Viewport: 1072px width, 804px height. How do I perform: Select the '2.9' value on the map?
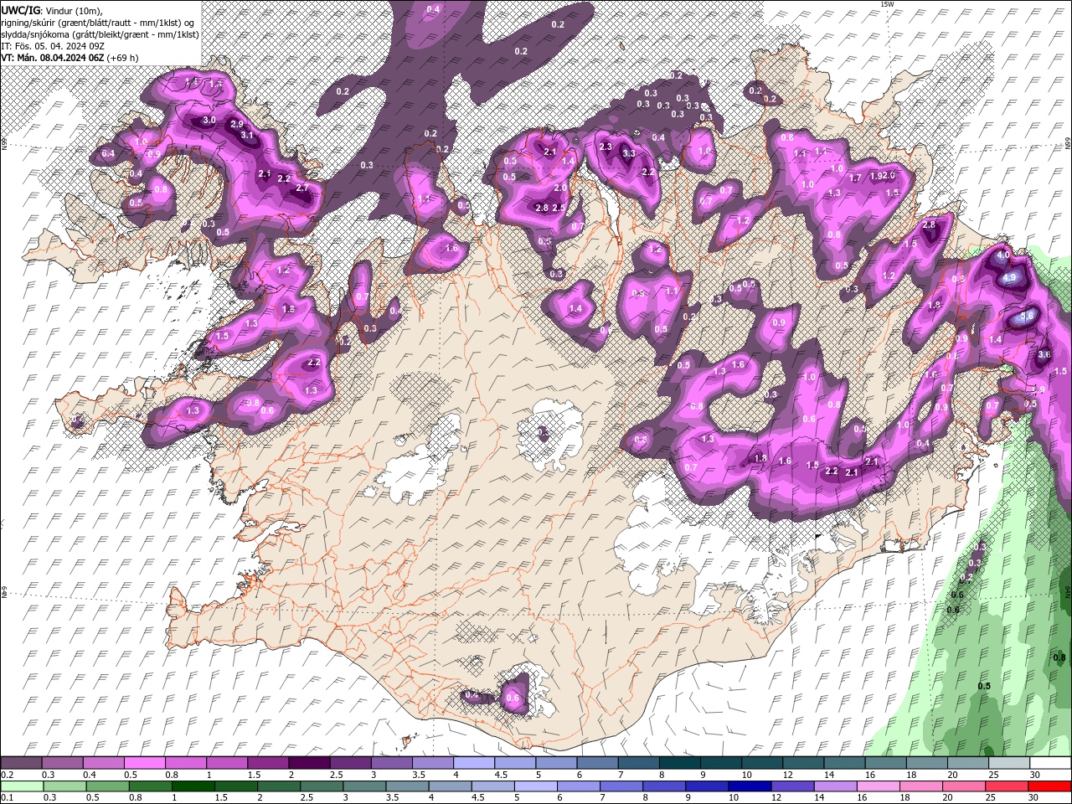(x=237, y=124)
